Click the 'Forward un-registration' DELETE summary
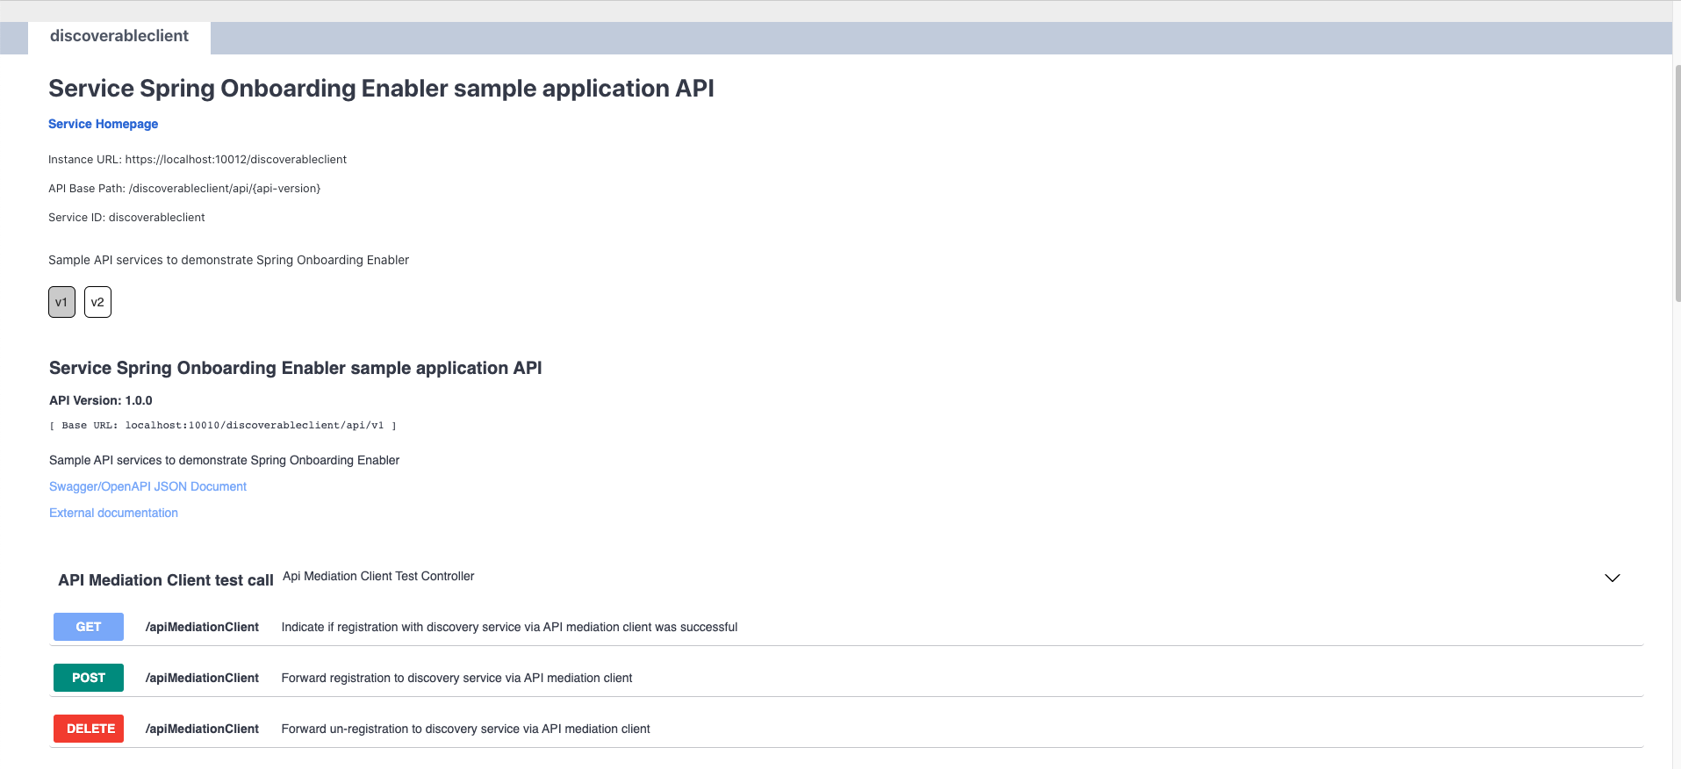This screenshot has width=1681, height=769. (x=465, y=729)
